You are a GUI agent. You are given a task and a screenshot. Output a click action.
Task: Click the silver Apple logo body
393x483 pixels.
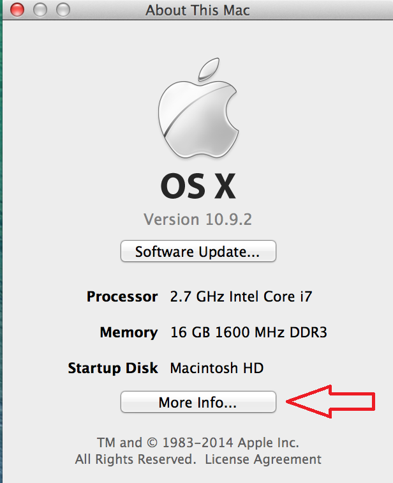click(x=194, y=120)
